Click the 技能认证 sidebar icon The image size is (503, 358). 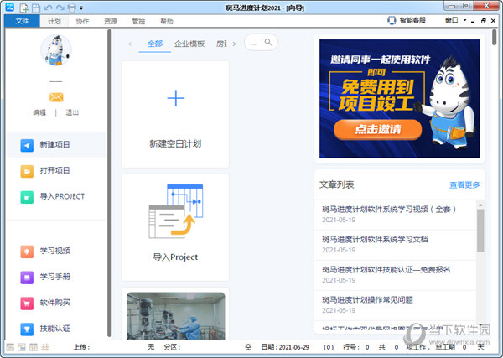28,328
